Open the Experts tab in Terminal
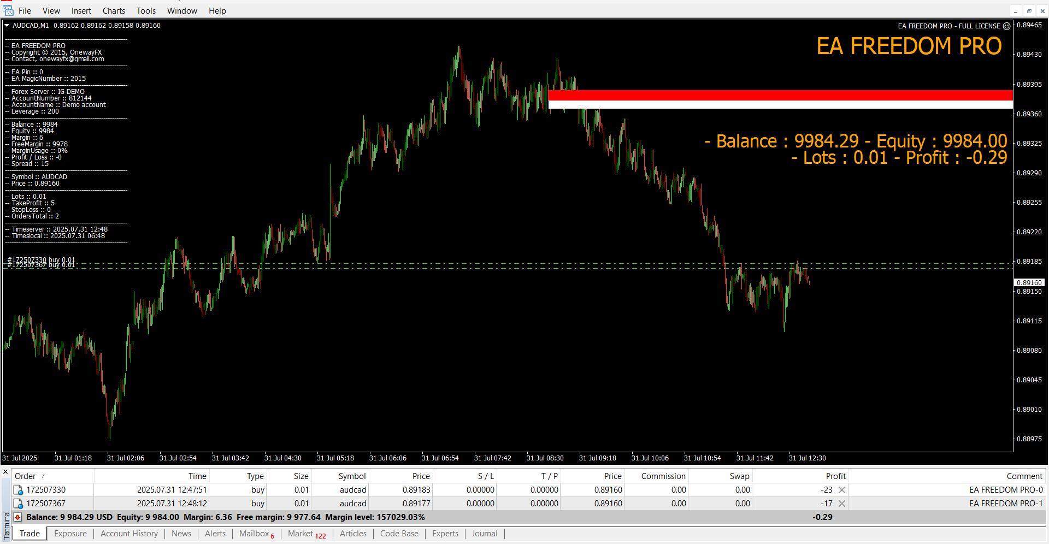The image size is (1049, 544). click(445, 534)
